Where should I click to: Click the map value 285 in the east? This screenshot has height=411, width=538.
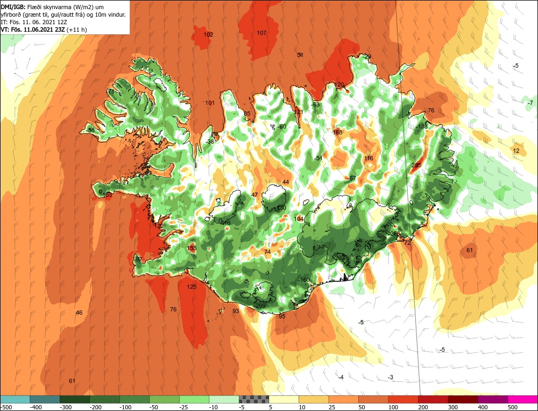tap(416, 165)
